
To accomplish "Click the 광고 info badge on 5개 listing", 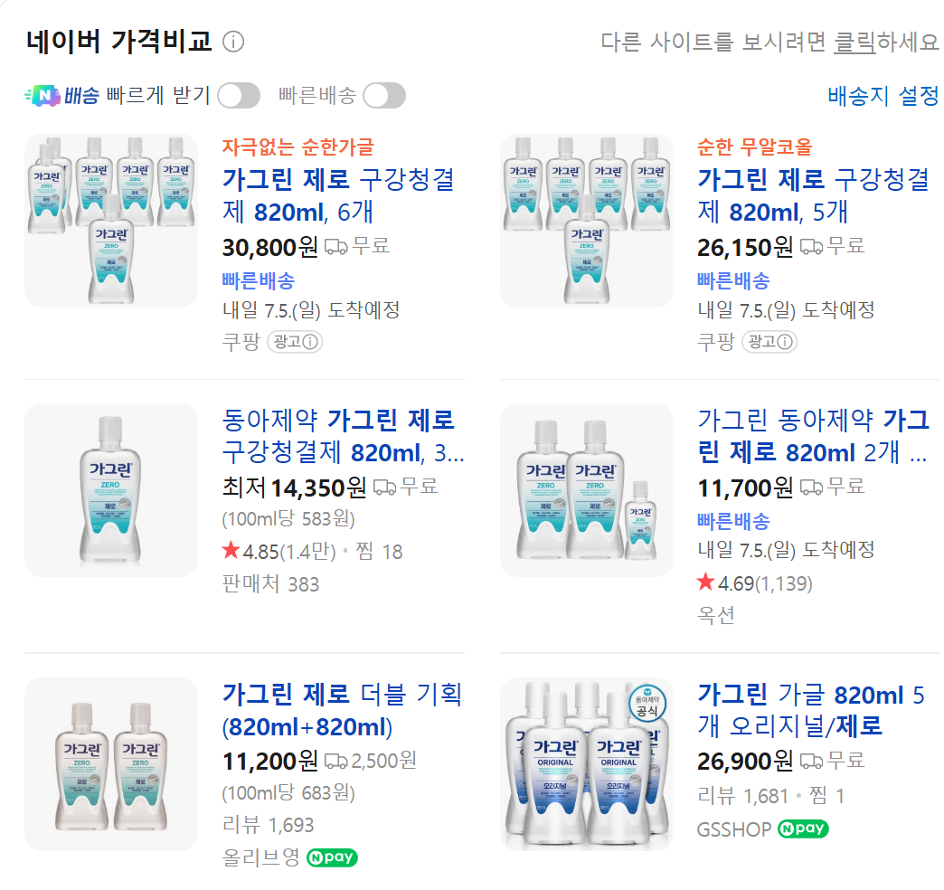I will (x=770, y=341).
